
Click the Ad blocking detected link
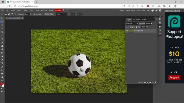tap(172, 11)
